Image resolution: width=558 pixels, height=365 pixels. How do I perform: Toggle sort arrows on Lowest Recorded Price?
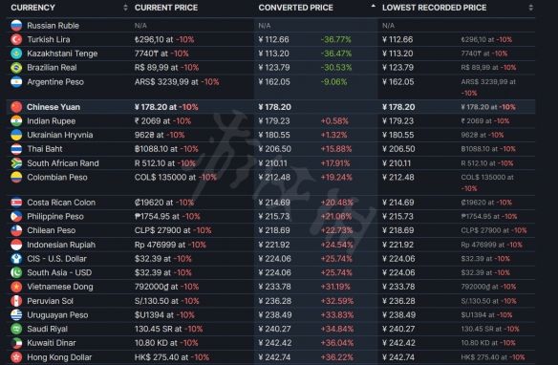tap(530, 8)
